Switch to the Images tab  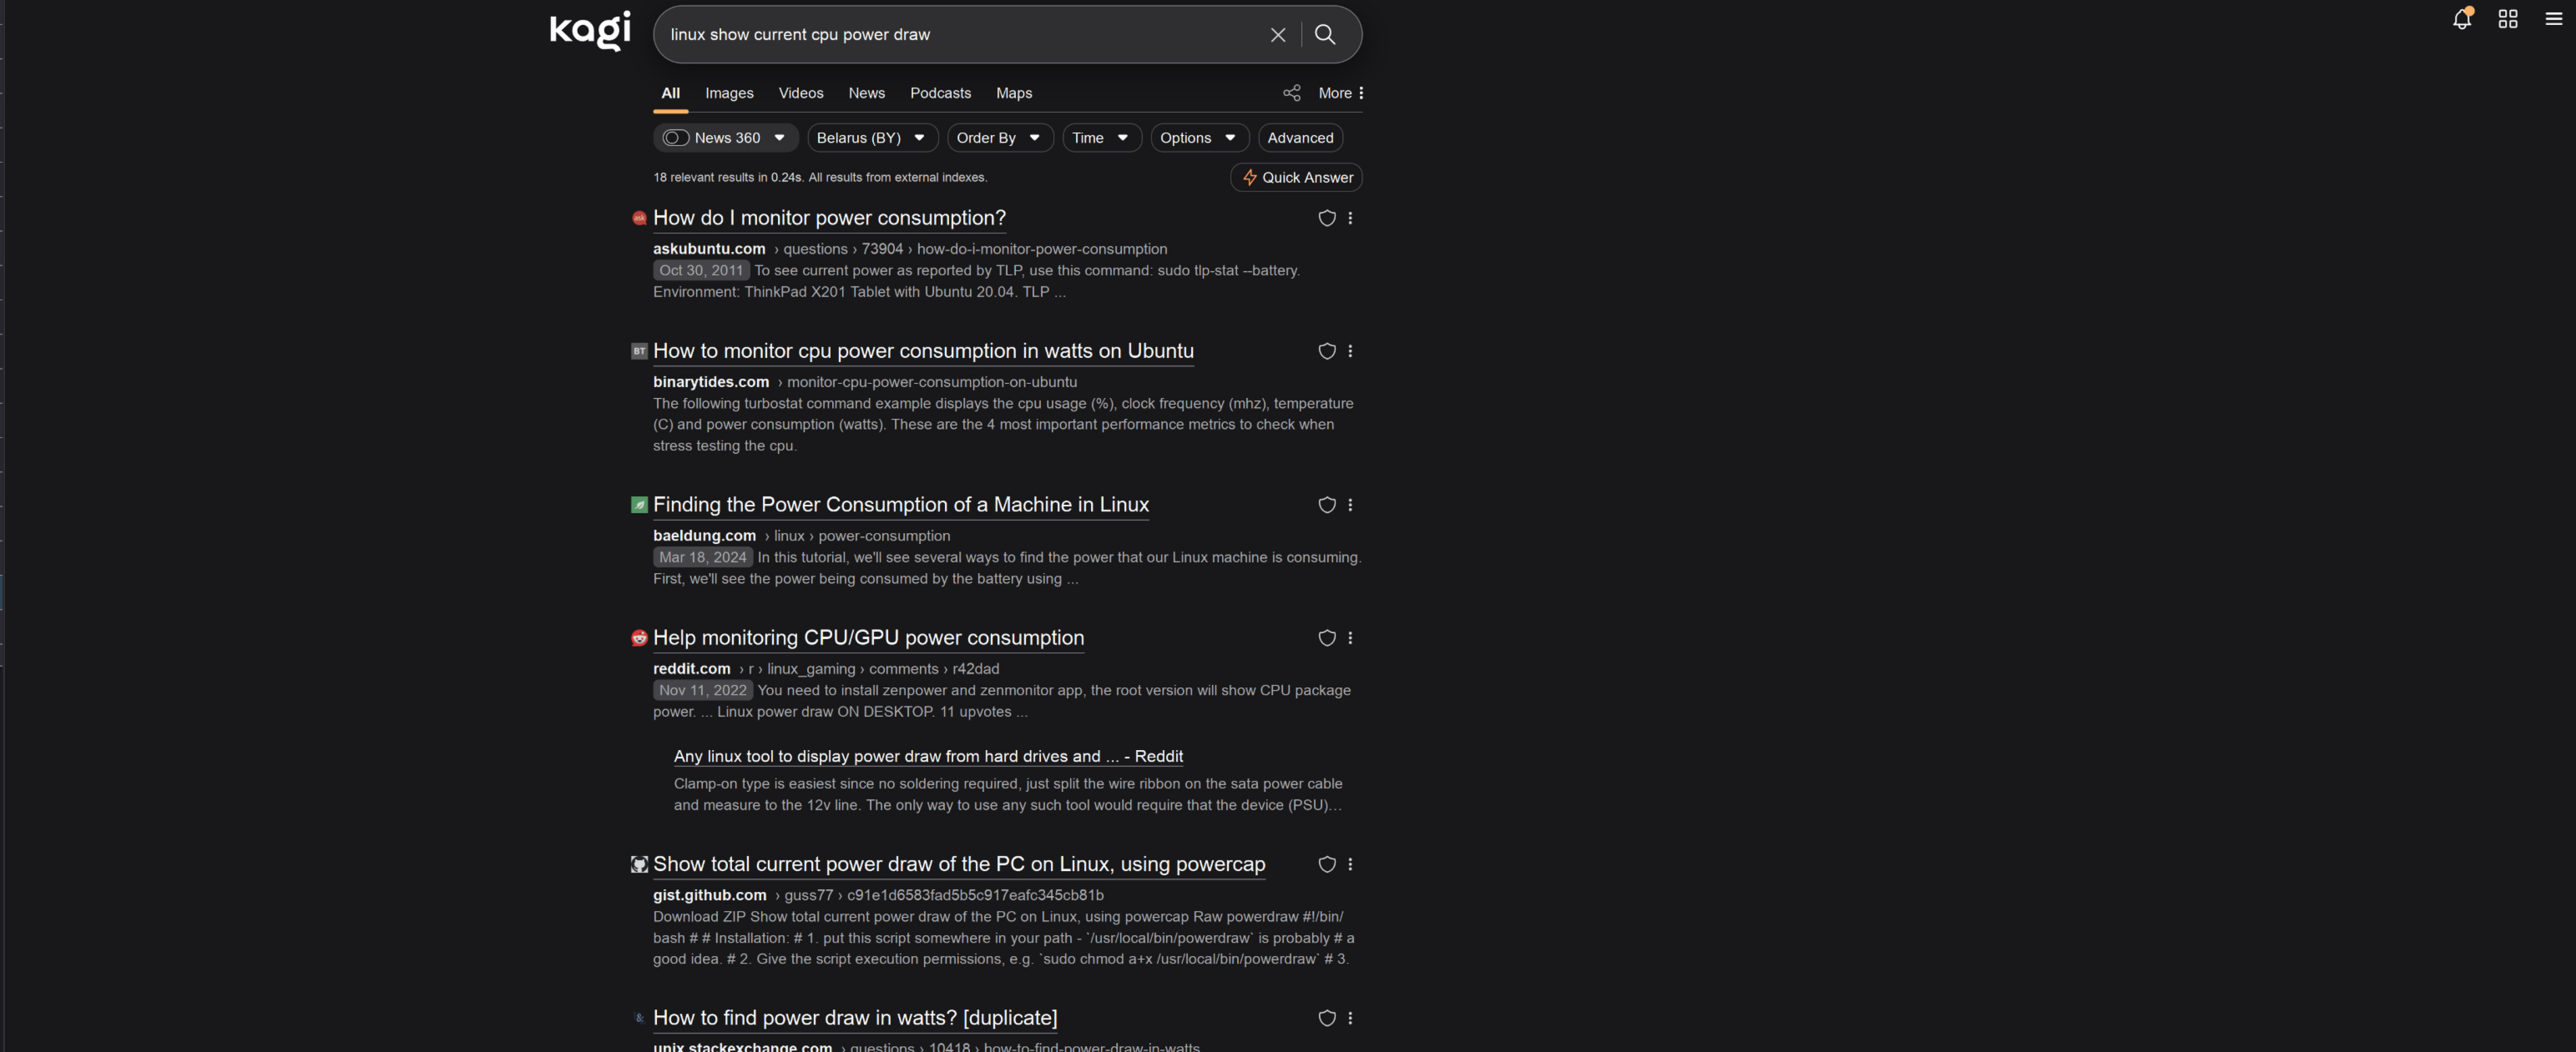pyautogui.click(x=729, y=93)
